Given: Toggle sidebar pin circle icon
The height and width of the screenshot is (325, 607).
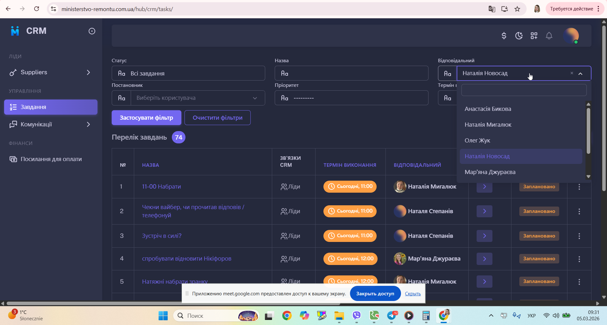Looking at the screenshot, I should (92, 31).
